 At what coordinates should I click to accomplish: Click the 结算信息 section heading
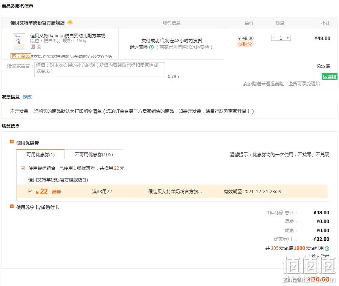coord(11,126)
